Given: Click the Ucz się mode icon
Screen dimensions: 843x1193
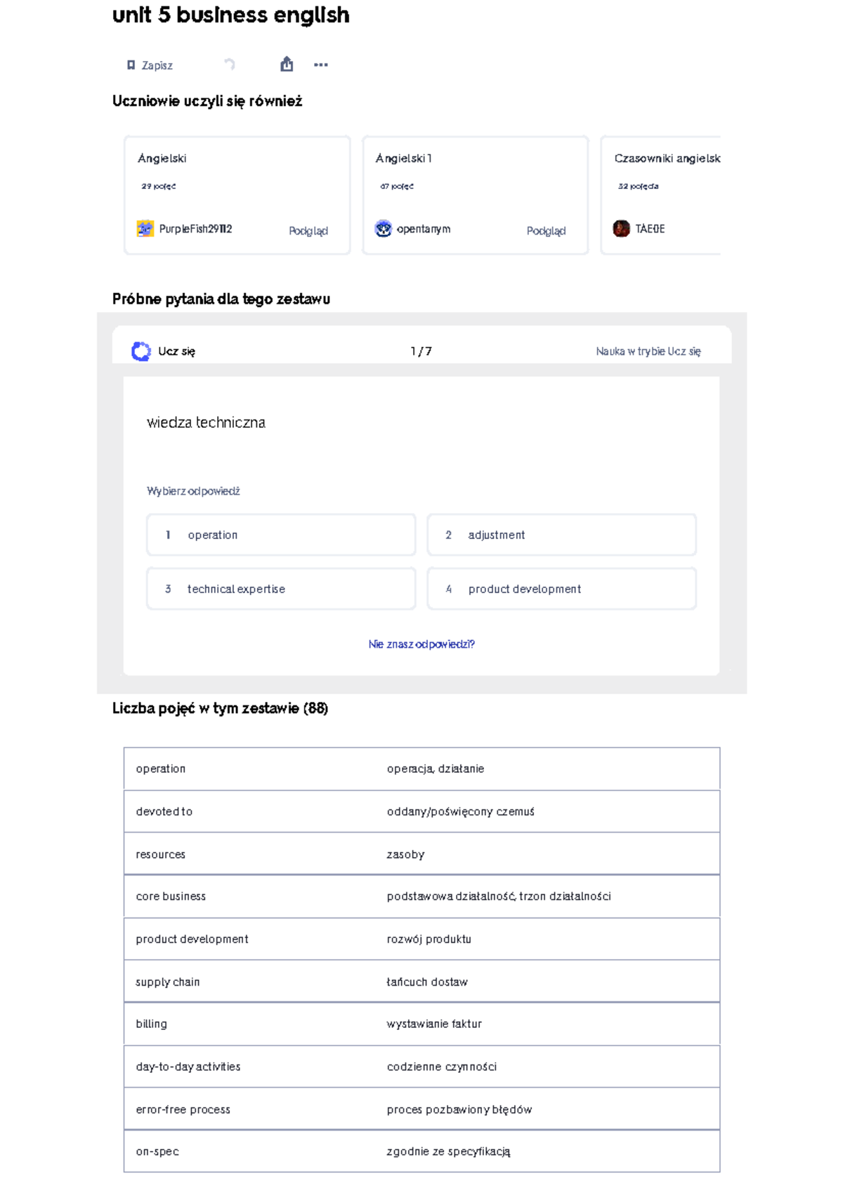Looking at the screenshot, I should 140,349.
